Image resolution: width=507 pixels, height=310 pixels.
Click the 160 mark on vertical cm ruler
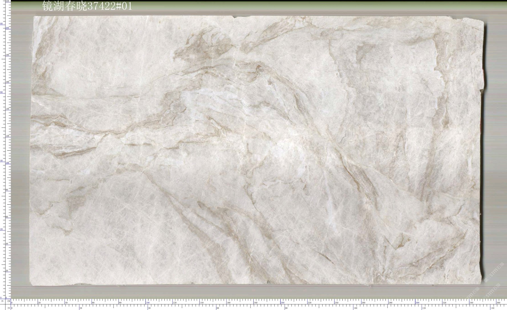point(7,82)
